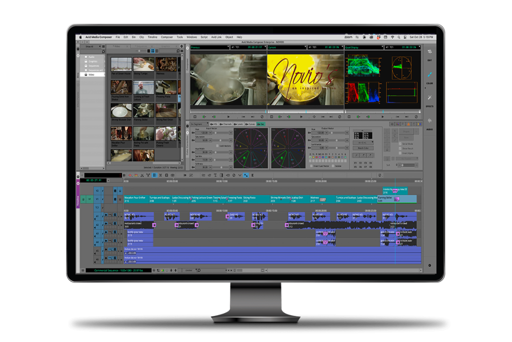Click the bin search magnifier icon
The width and height of the screenshot is (512, 342).
[x=178, y=51]
